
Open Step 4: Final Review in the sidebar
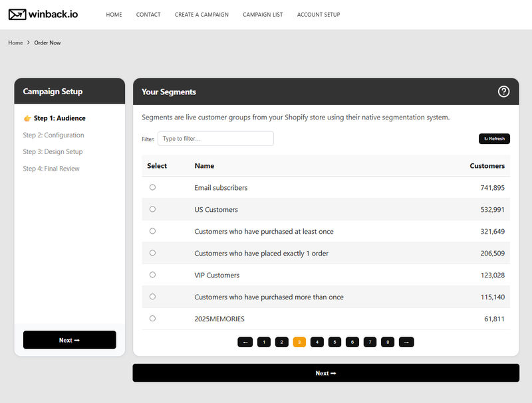51,169
